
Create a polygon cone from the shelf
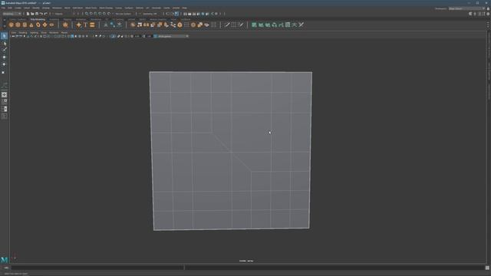[31, 25]
